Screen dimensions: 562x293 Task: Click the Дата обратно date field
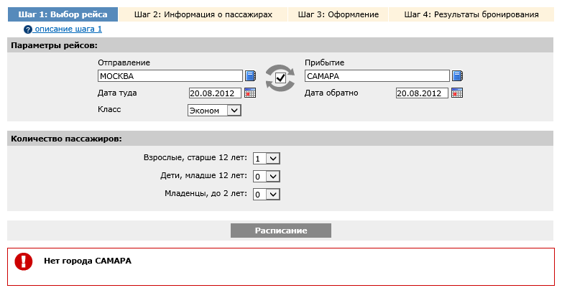tap(422, 93)
